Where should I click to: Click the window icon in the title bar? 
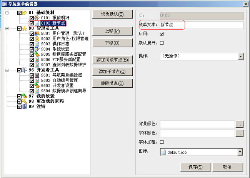[5, 4]
